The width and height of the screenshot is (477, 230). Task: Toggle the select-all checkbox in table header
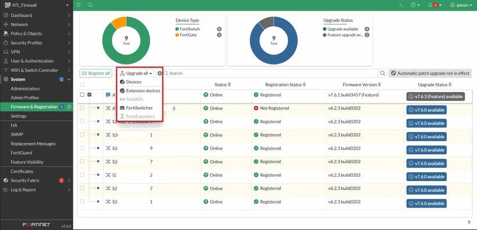(82, 85)
